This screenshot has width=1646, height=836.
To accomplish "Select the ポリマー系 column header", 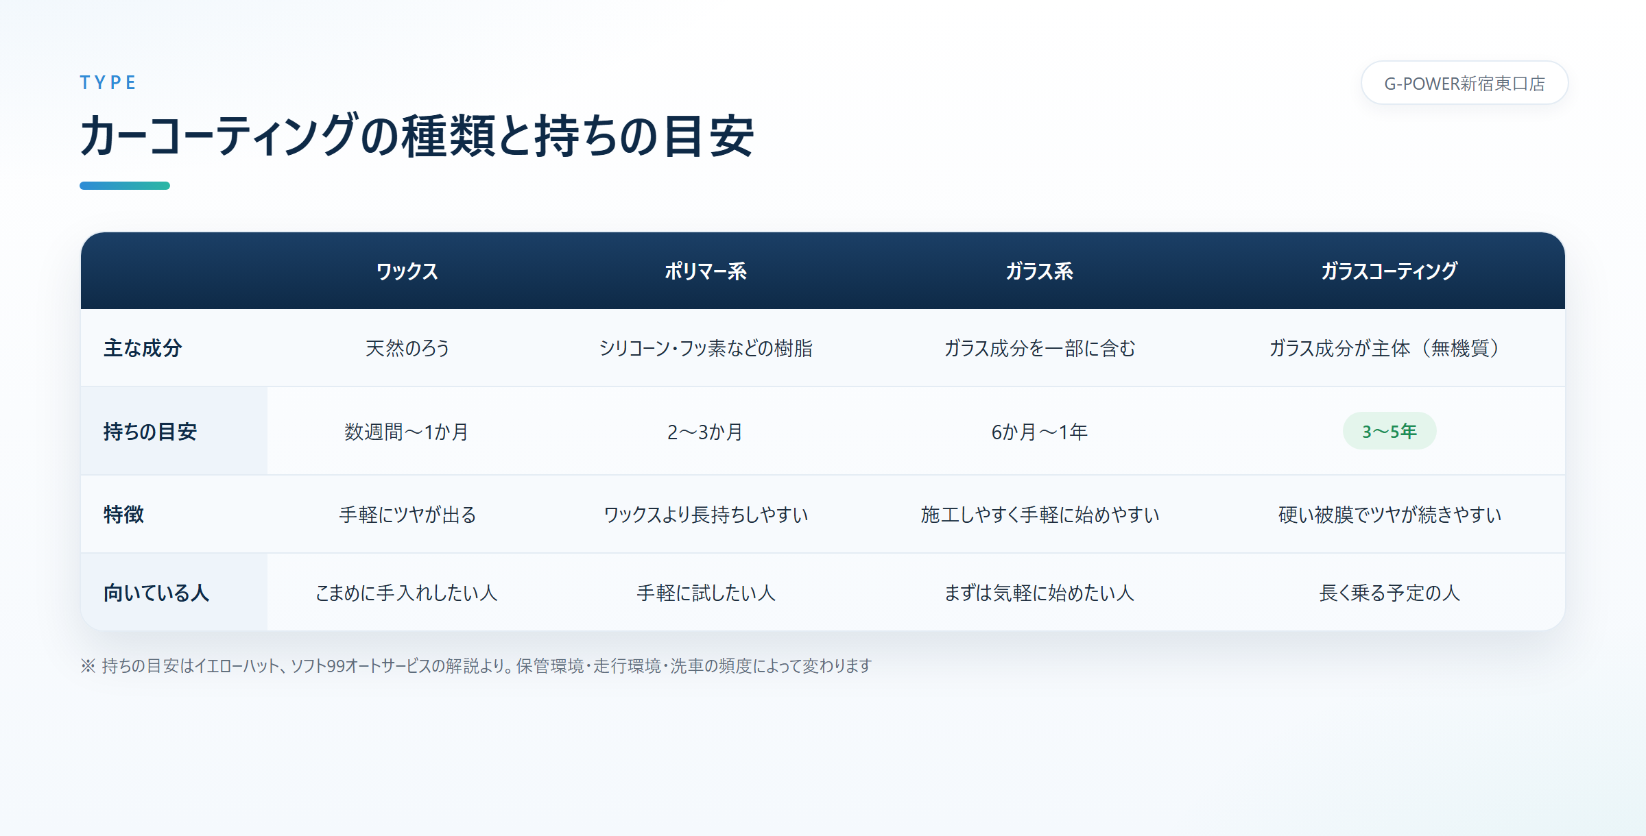I will [x=705, y=271].
